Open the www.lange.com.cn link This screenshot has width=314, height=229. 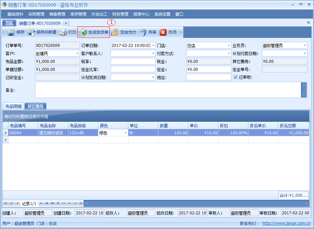(x=286, y=224)
